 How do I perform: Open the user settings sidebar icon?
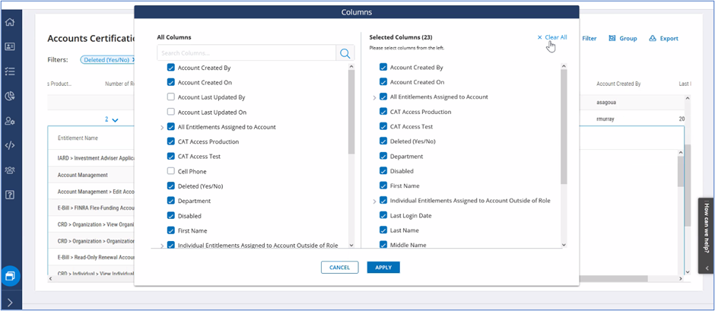[10, 121]
